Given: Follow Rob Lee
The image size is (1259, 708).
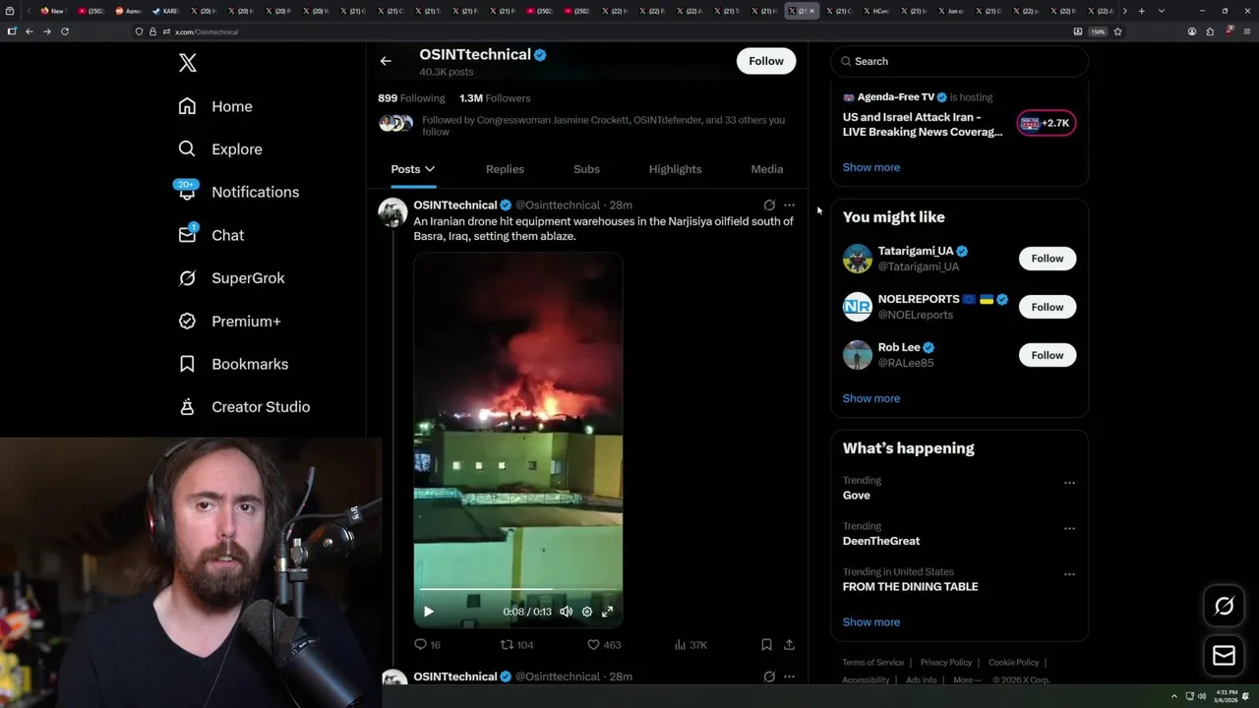Looking at the screenshot, I should click(x=1048, y=355).
